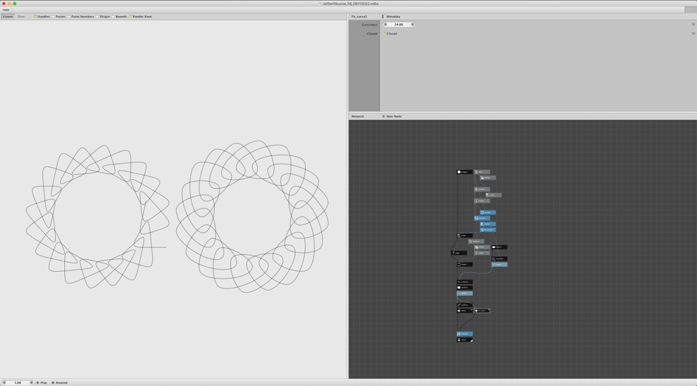The image size is (697, 386).
Task: Toggle the Handles checkbox
Action: coord(35,17)
